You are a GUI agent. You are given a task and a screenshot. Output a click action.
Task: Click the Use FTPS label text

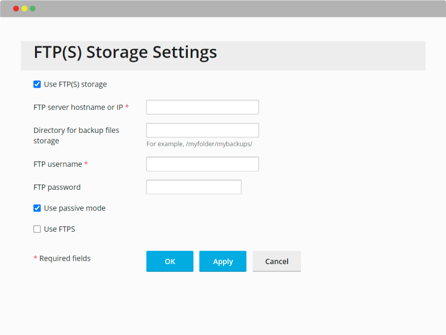[x=60, y=229]
